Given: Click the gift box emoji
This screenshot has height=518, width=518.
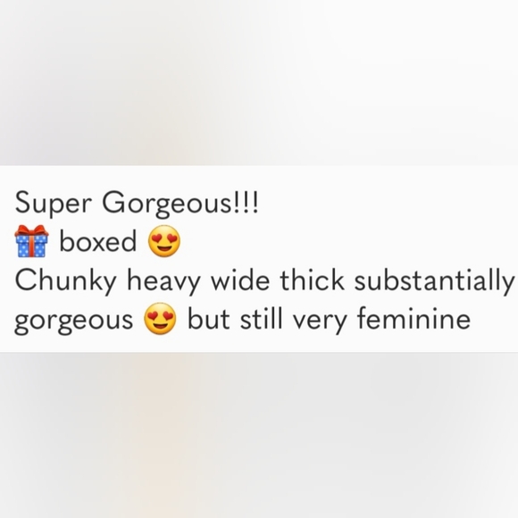Looking at the screenshot, I should click(x=31, y=241).
